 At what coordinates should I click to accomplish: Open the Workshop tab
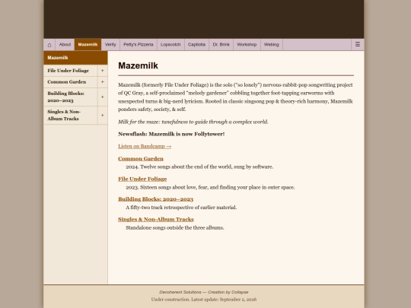pos(247,45)
